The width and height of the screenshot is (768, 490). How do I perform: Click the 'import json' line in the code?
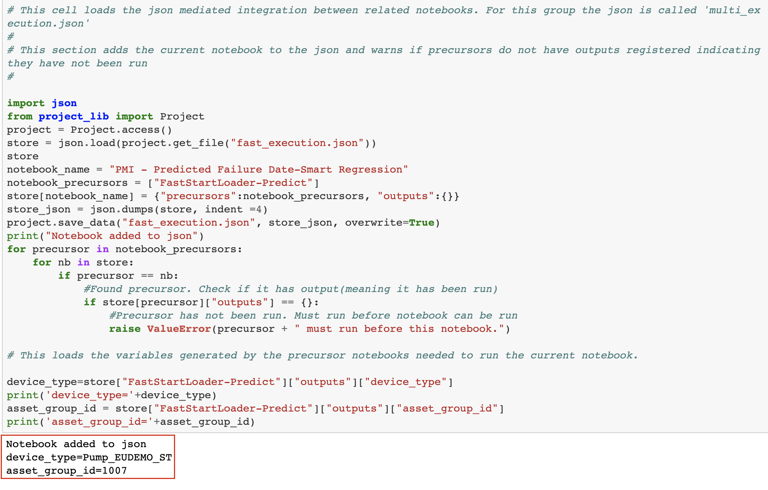click(42, 103)
